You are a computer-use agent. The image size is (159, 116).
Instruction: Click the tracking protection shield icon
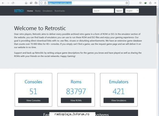(x=41, y=3)
